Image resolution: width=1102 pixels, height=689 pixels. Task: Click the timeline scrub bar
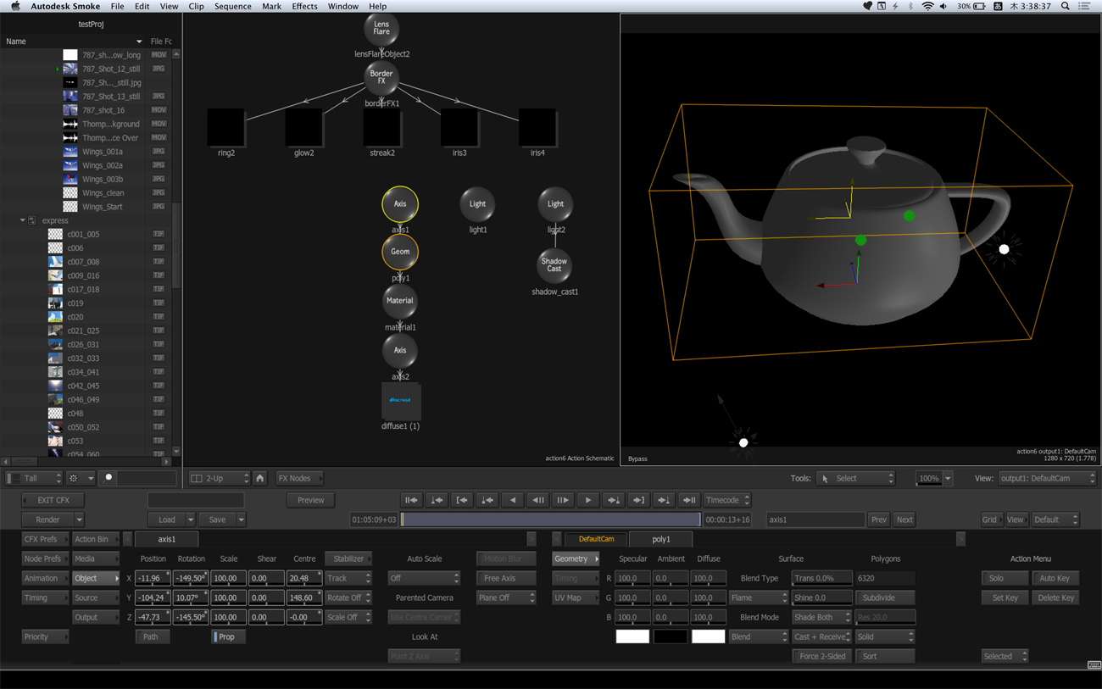[x=551, y=520]
